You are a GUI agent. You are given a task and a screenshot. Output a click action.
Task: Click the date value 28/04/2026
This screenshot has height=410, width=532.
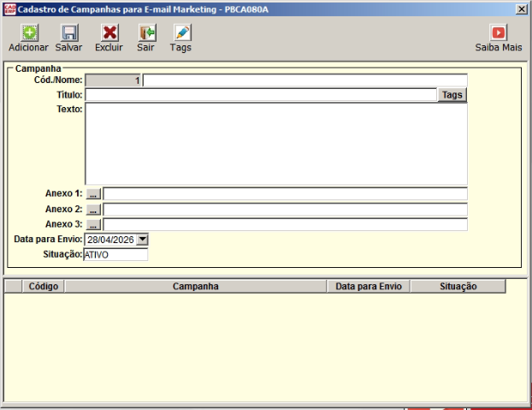click(110, 240)
